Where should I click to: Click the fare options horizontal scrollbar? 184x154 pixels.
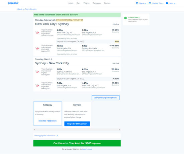[77, 130]
